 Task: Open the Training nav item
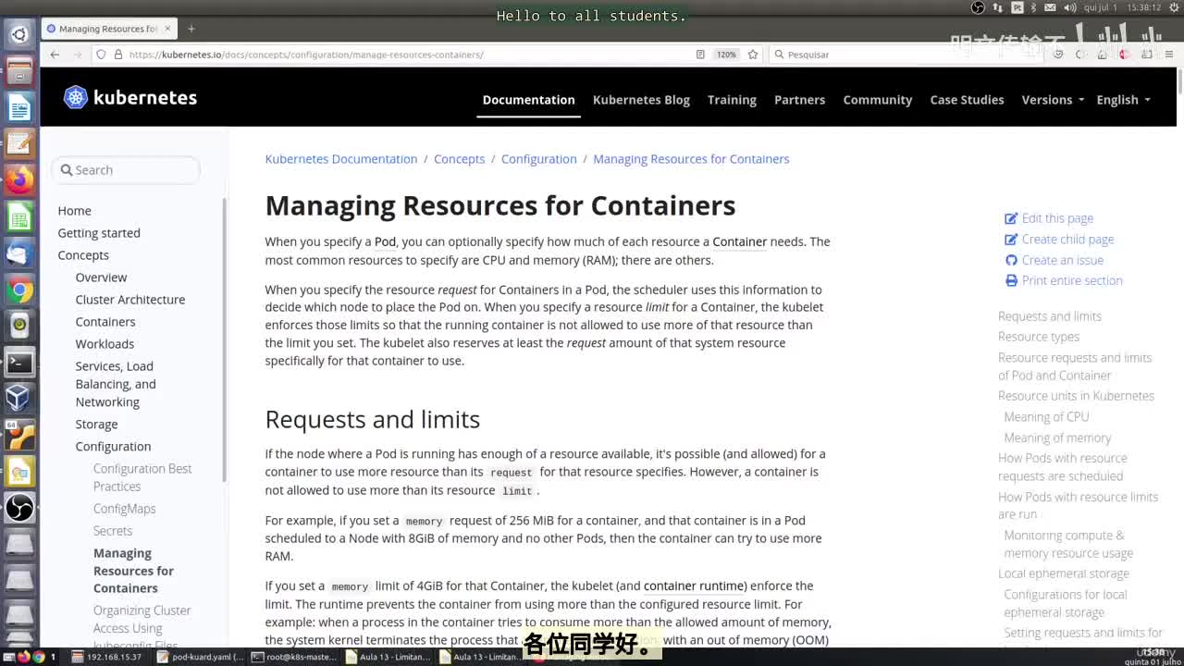tap(732, 100)
